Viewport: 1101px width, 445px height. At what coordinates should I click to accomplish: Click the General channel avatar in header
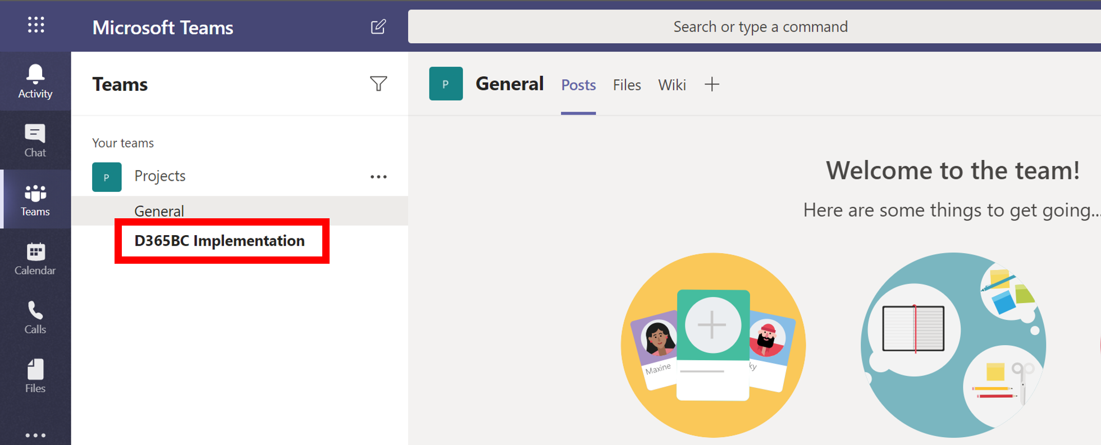tap(446, 84)
